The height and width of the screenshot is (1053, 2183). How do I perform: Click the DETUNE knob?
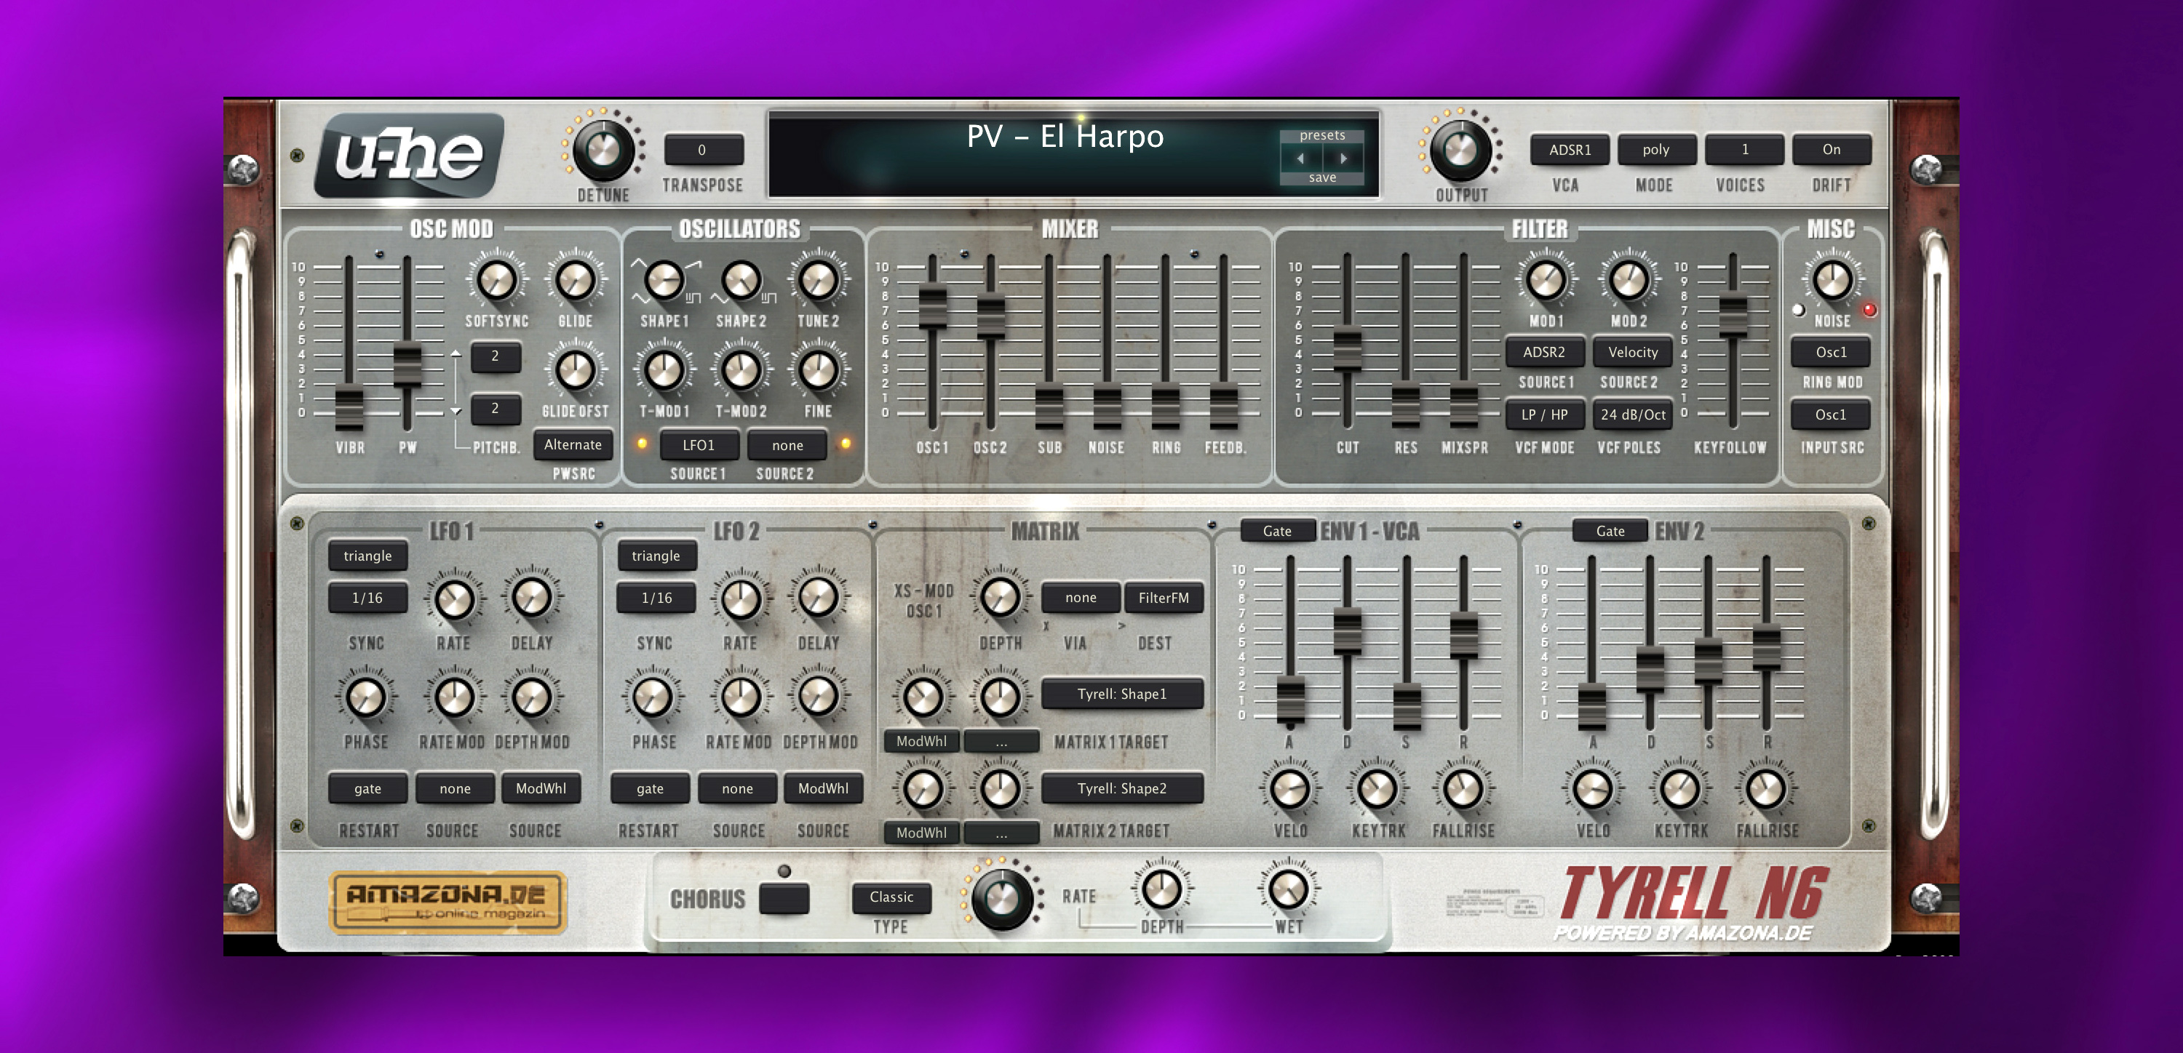coord(603,150)
